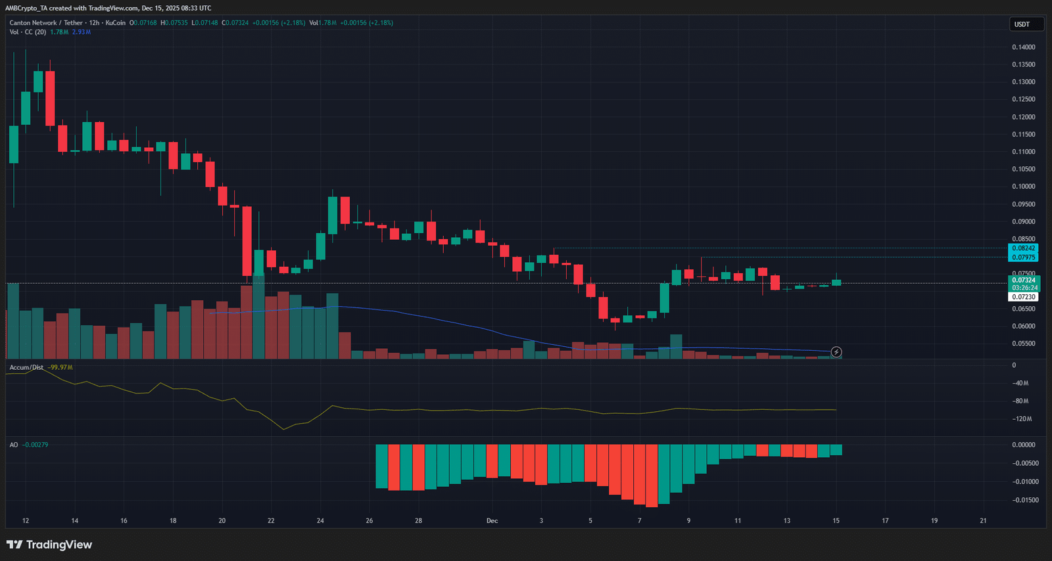The width and height of the screenshot is (1052, 561).
Task: Click the 20 date label on time axis
Action: pyautogui.click(x=222, y=521)
